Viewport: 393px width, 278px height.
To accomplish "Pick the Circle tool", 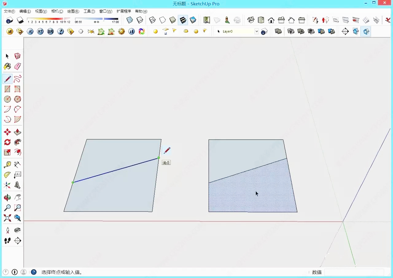I will coord(7,99).
